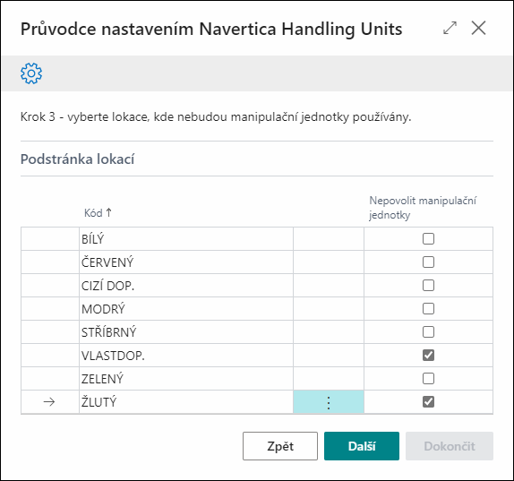Enable the checkbox for CIZÍ DOP.
514x481 pixels.
428,285
